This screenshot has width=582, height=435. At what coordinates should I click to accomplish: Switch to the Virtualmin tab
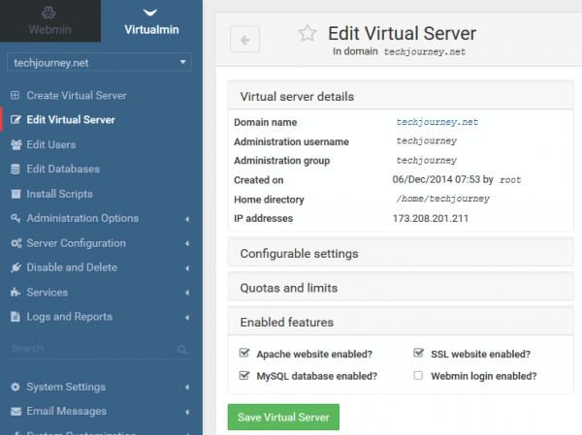point(151,20)
